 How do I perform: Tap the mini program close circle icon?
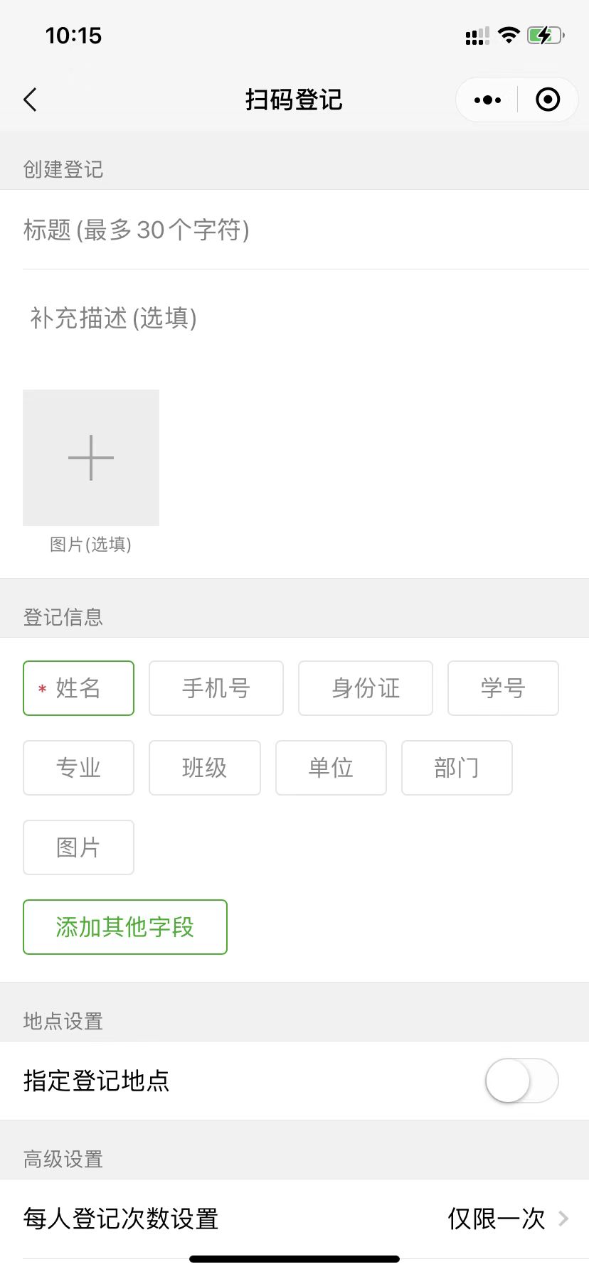click(548, 100)
